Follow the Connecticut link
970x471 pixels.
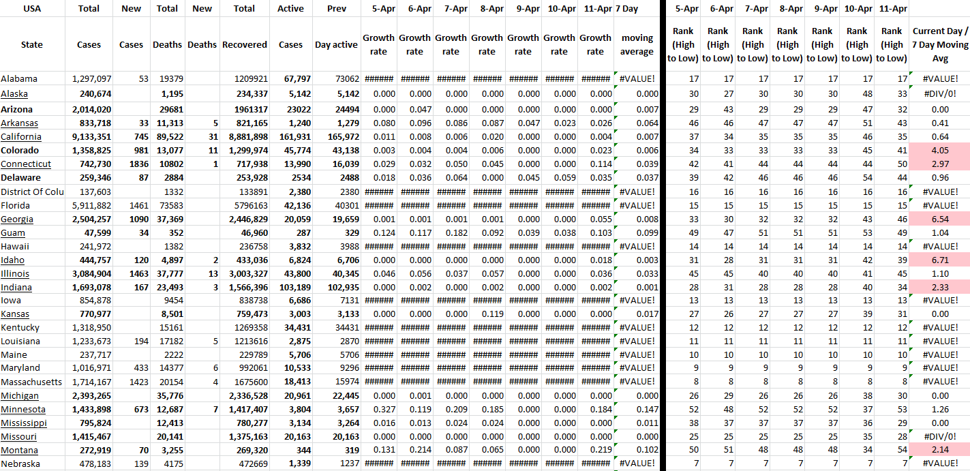click(x=26, y=164)
